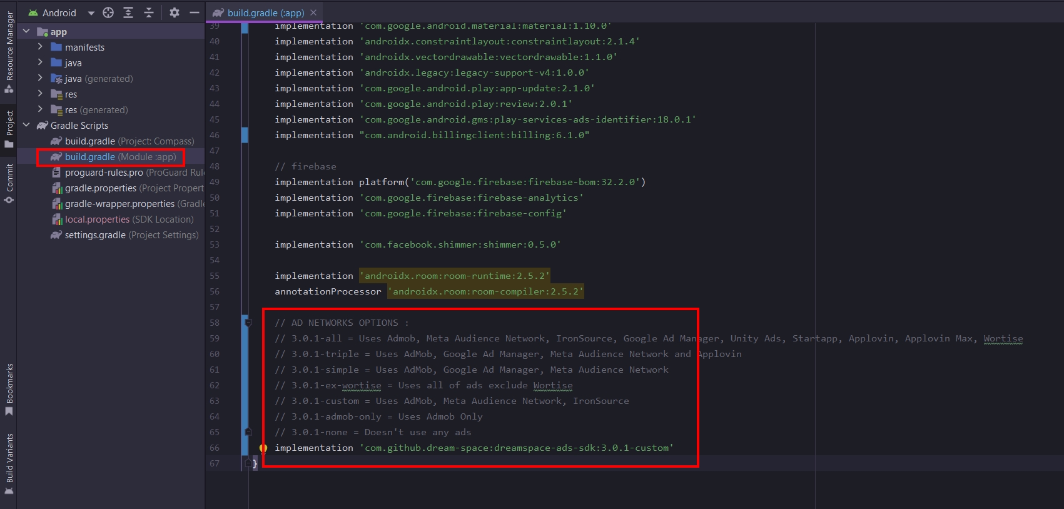This screenshot has height=509, width=1064.
Task: Toggle the Commit tool window
Action: pos(9,183)
